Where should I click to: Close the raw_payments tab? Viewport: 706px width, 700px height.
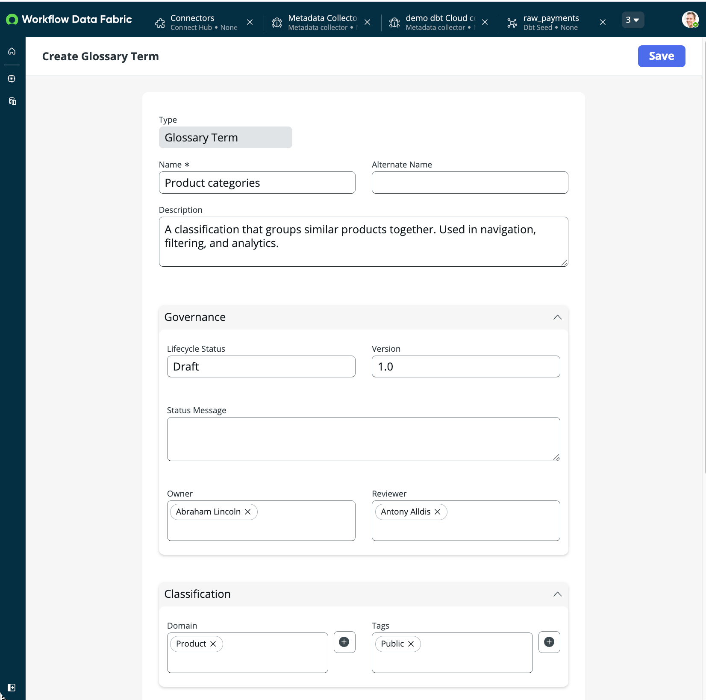603,22
